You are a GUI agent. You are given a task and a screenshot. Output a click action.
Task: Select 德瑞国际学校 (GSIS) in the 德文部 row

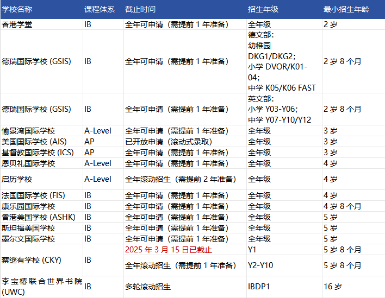click(41, 61)
